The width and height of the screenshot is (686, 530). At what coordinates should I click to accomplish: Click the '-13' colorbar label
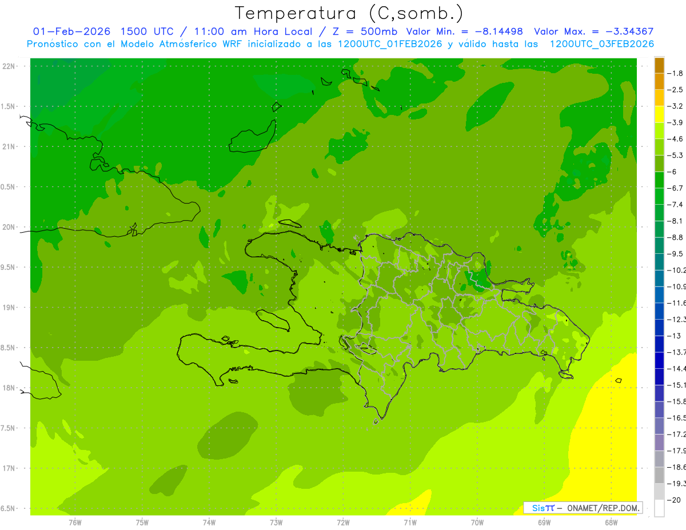tap(674, 336)
